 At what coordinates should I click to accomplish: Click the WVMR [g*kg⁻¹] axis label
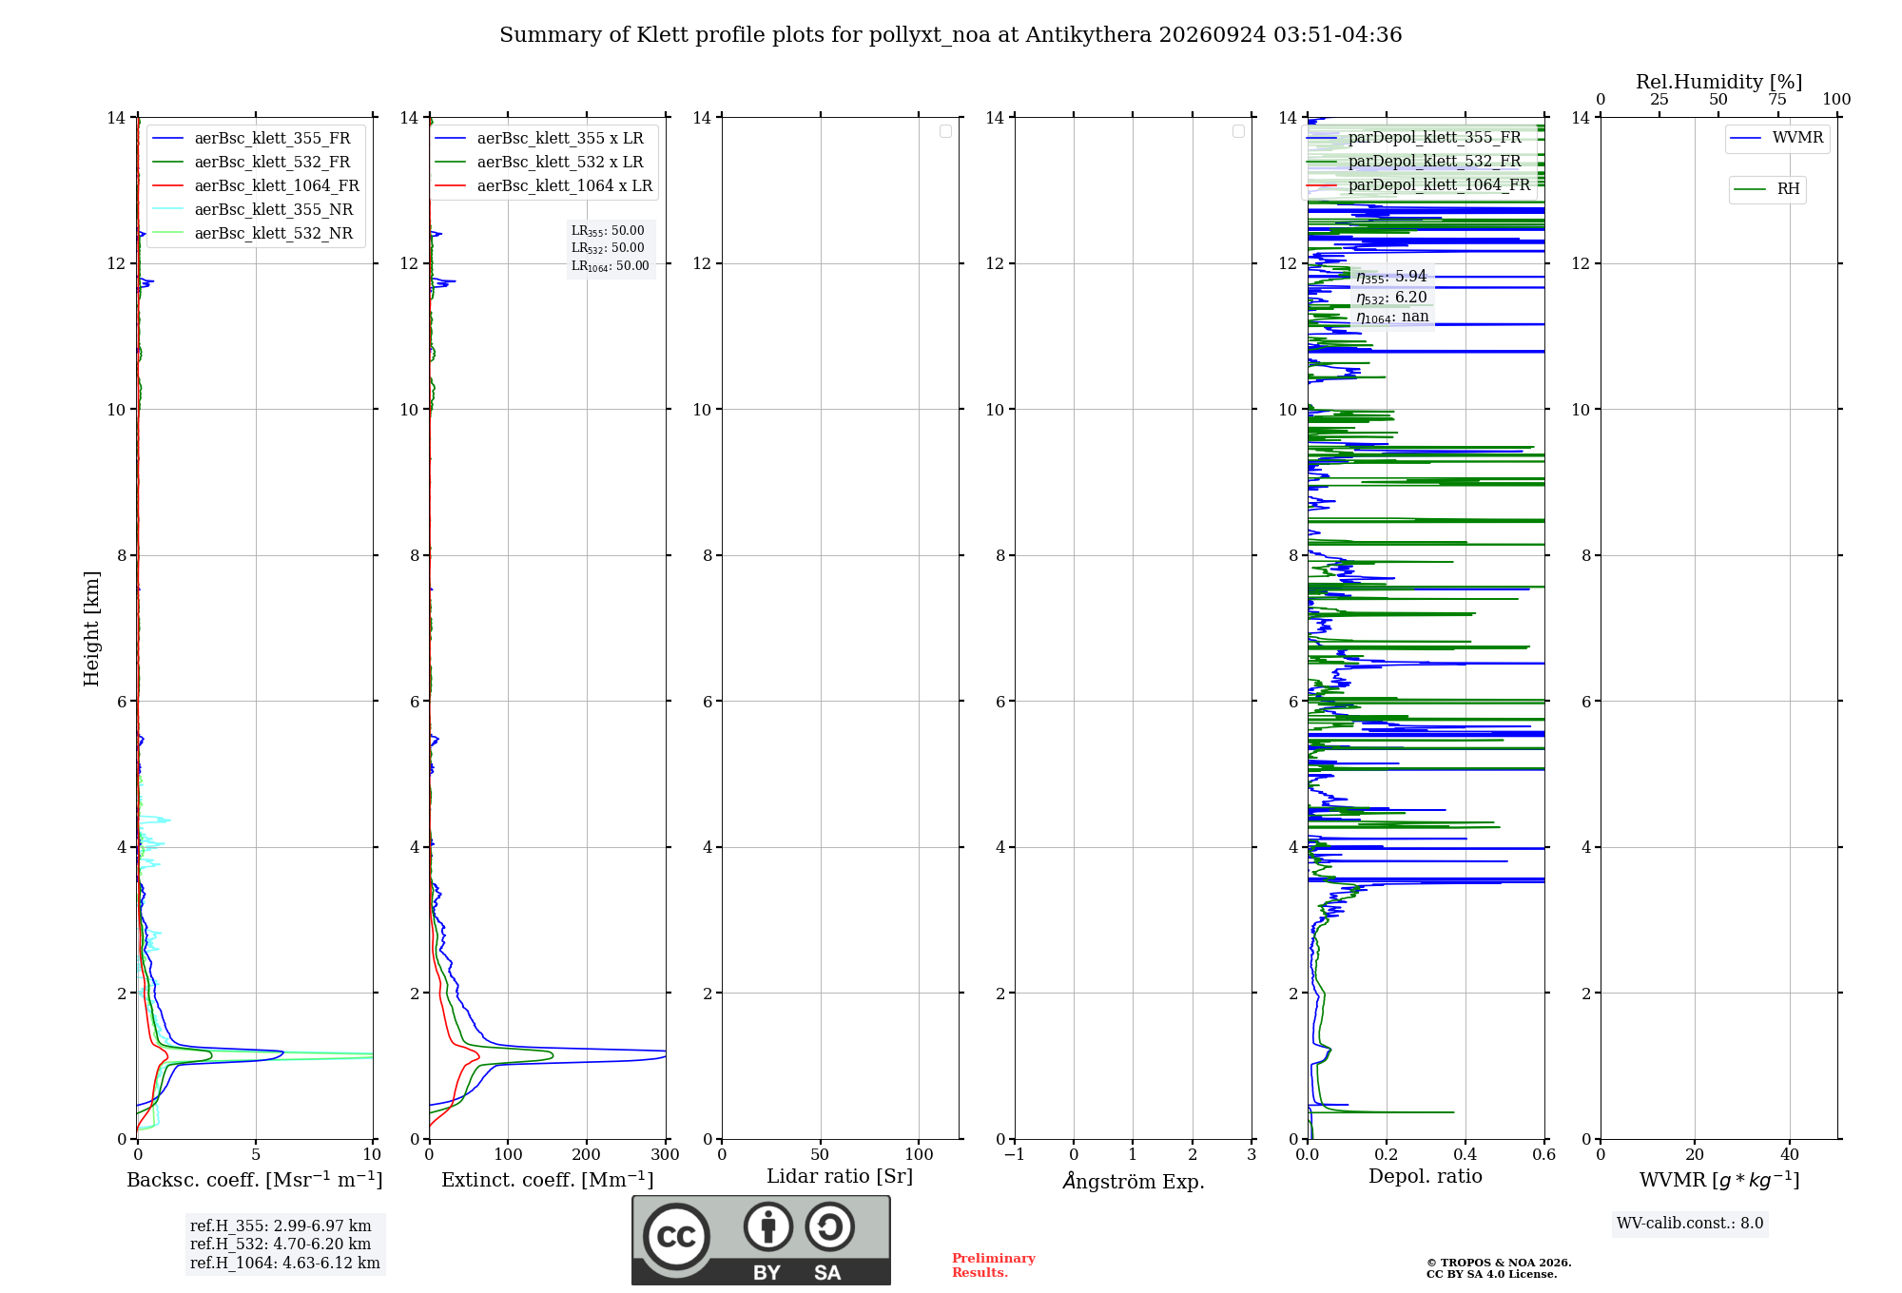(x=1719, y=1180)
